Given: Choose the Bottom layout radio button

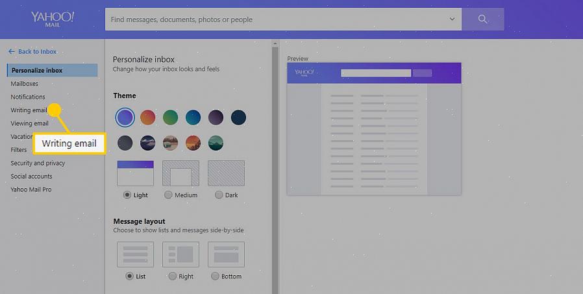Looking at the screenshot, I should point(215,276).
